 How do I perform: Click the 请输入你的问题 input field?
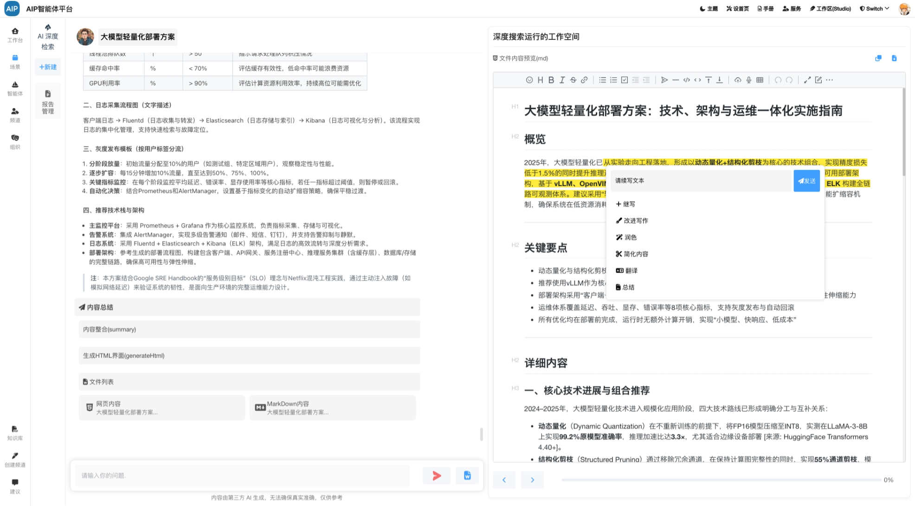[x=242, y=475]
